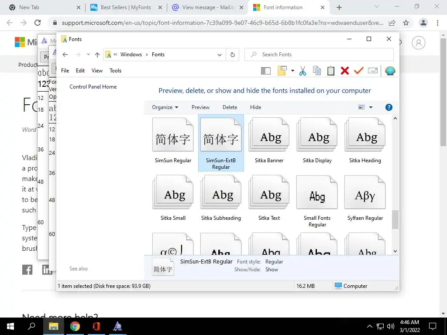Click the Cut scissors icon in Fonts toolbar
This screenshot has width=447, height=335.
[303, 71]
